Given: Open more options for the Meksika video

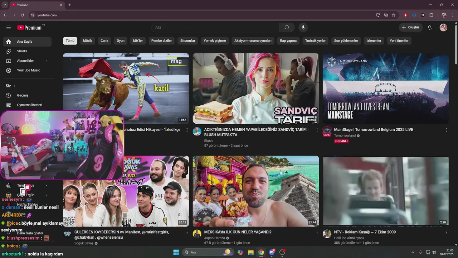Looking at the screenshot, I should pos(317,233).
